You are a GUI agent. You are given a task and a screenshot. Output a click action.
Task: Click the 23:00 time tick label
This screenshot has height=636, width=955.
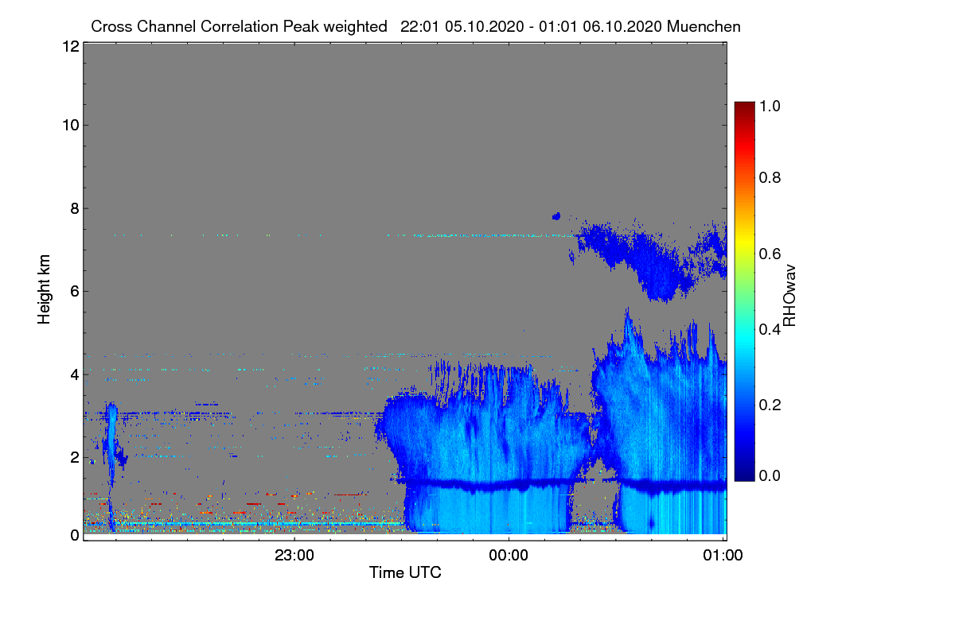point(294,555)
